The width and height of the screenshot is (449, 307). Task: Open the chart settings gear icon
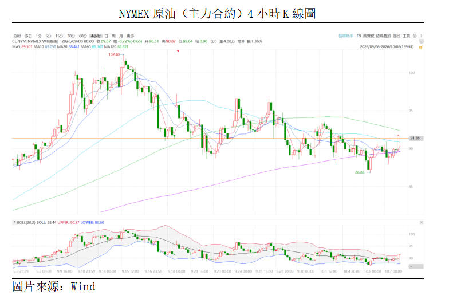tap(415, 36)
